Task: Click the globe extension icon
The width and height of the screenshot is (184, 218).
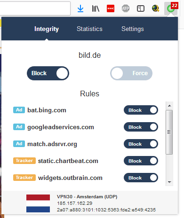Action: (156, 8)
